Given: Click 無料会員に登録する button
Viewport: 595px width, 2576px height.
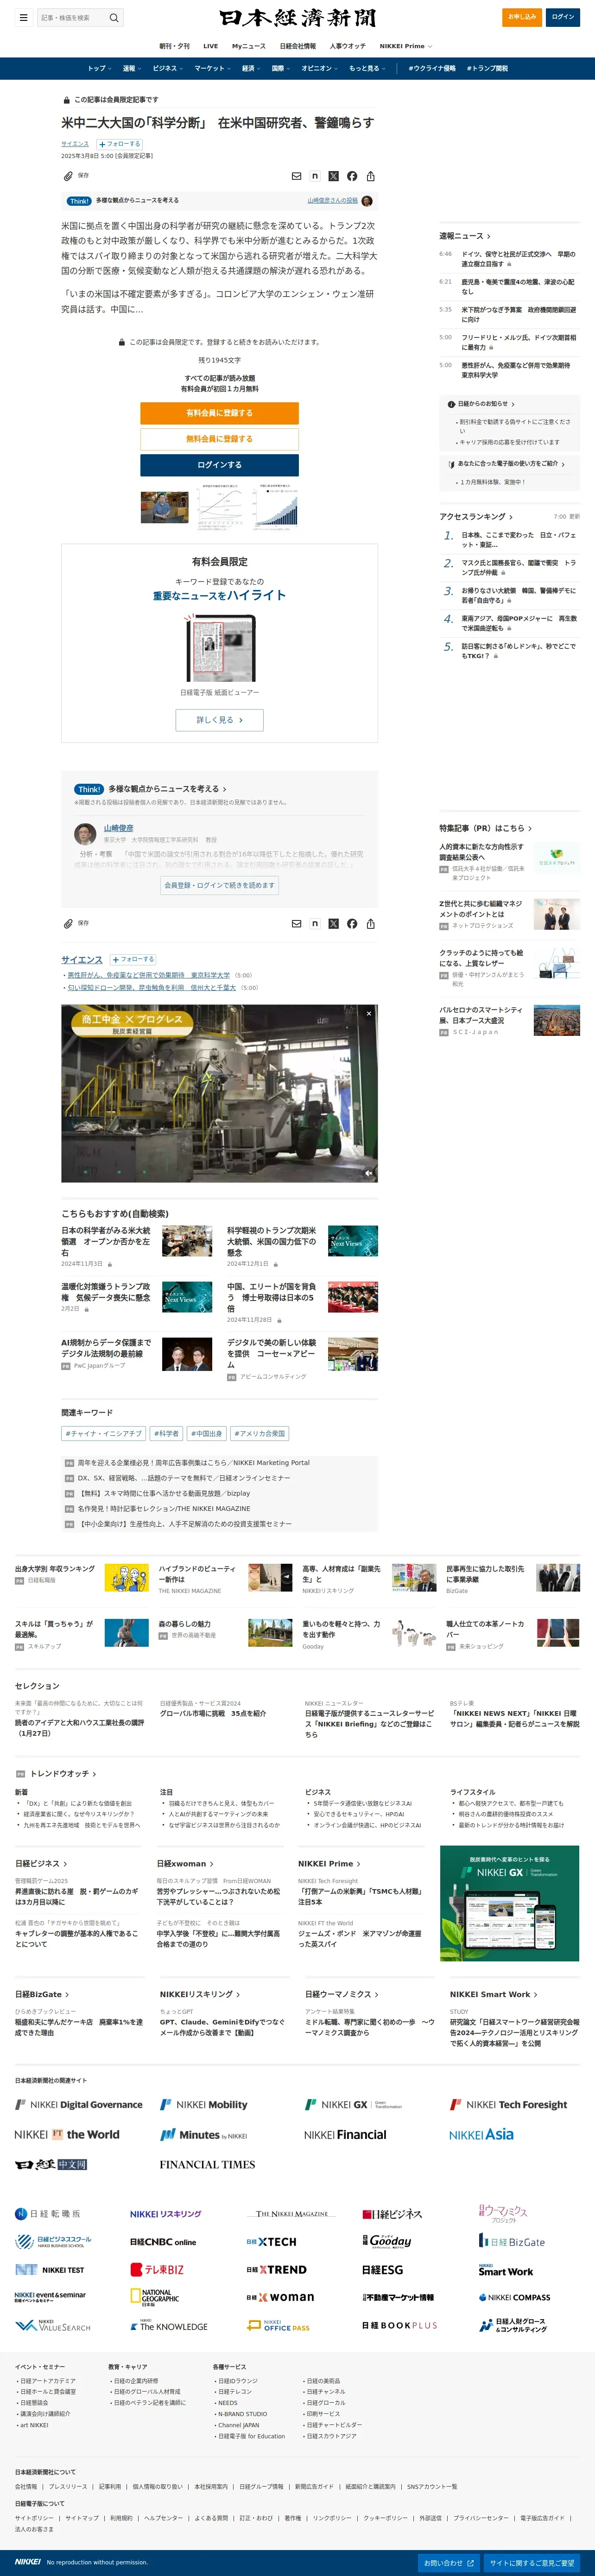Looking at the screenshot, I should pos(219,439).
